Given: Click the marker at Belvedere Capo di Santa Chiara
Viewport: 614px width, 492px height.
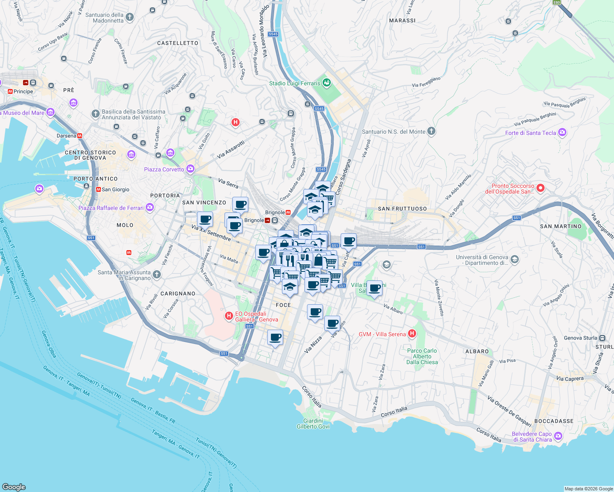Looking at the screenshot, I should (558, 437).
